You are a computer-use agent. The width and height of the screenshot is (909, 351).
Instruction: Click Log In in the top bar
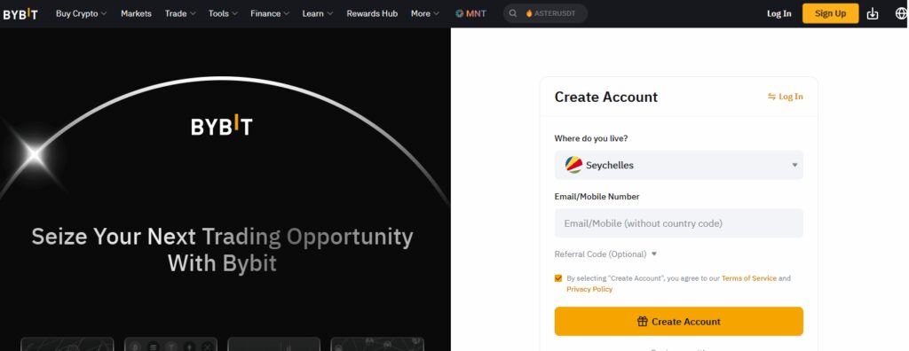pos(779,13)
